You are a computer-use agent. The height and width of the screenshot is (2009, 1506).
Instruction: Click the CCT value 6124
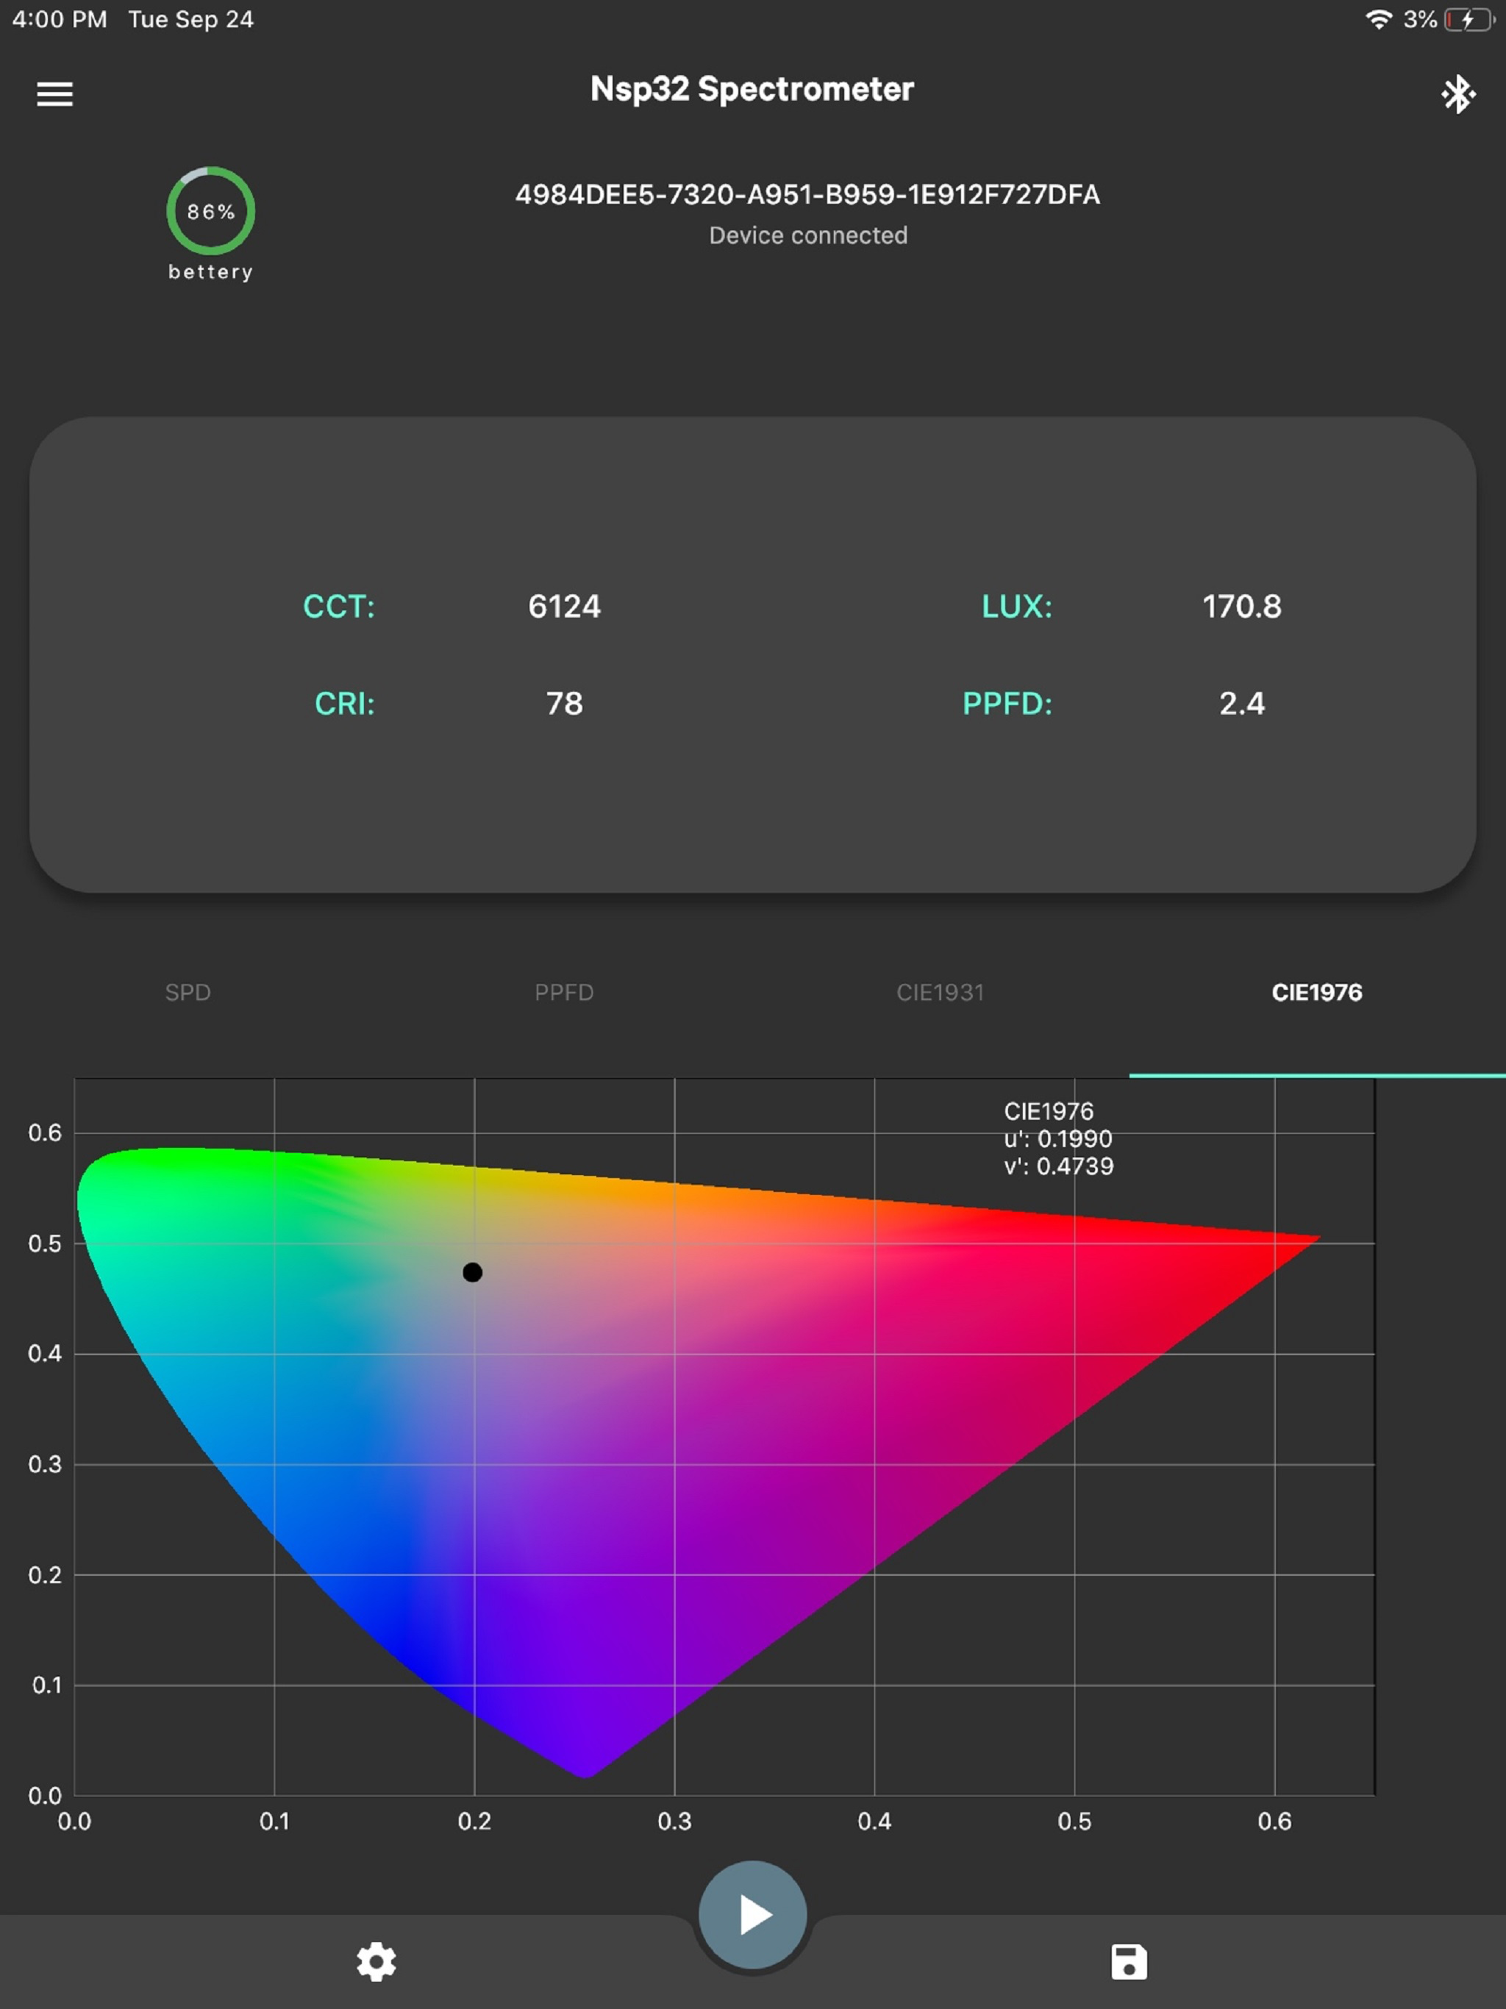(x=564, y=606)
